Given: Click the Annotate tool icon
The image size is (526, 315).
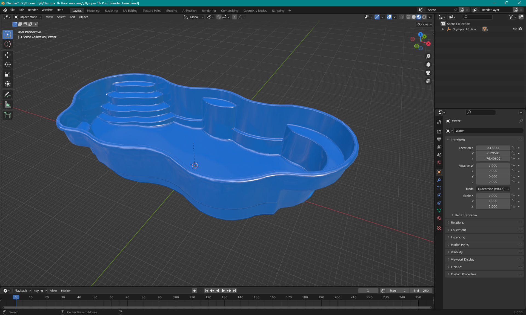Looking at the screenshot, I should pyautogui.click(x=7, y=95).
